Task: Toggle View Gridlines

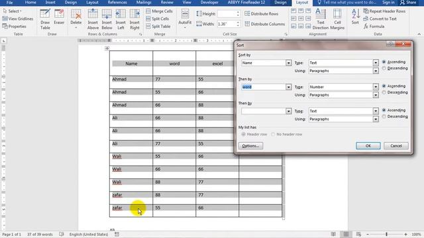Action: point(18,19)
